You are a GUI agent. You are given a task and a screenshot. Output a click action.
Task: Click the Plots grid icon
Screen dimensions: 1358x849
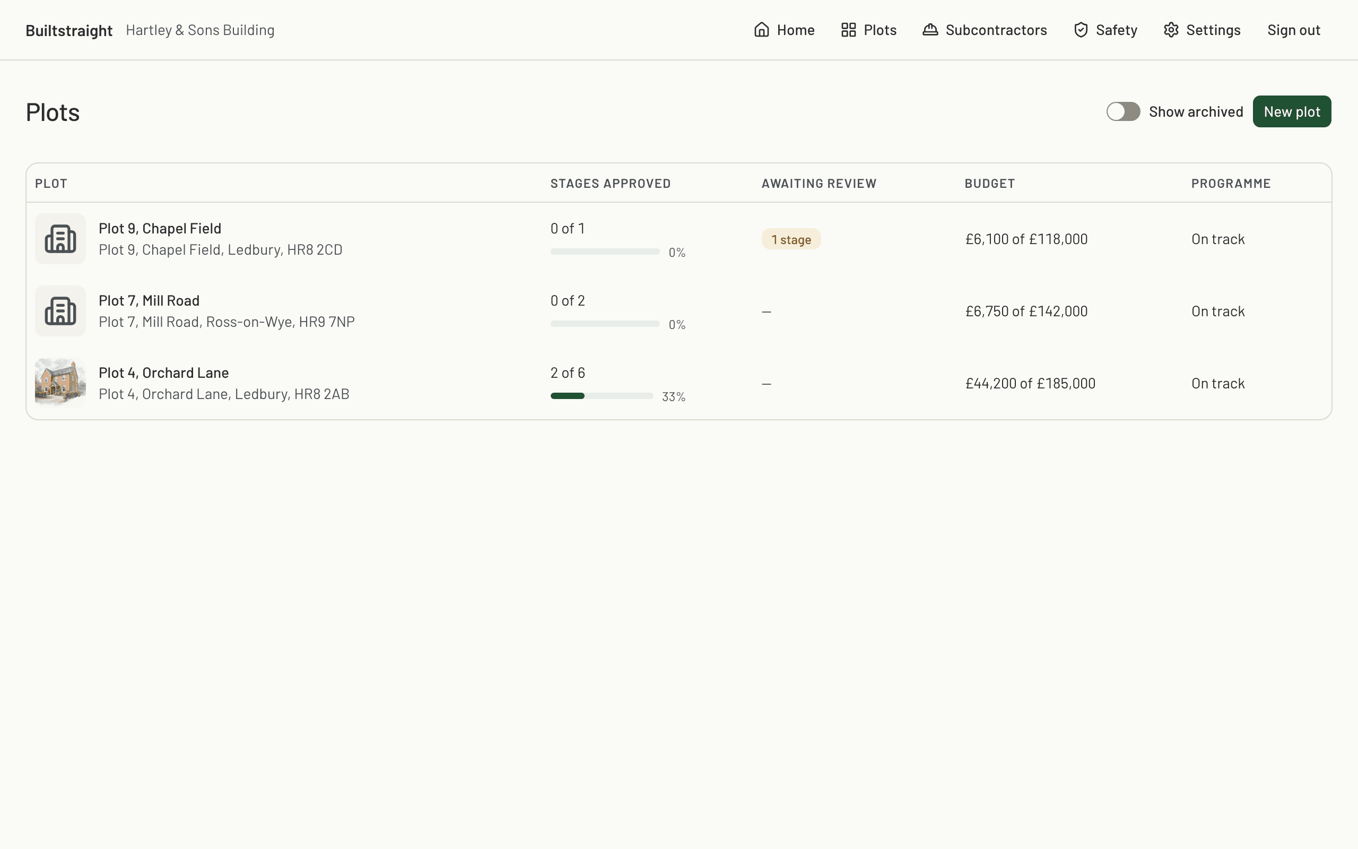coord(848,30)
